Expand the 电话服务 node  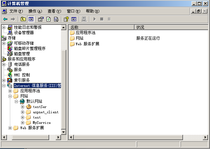tap(4, 64)
